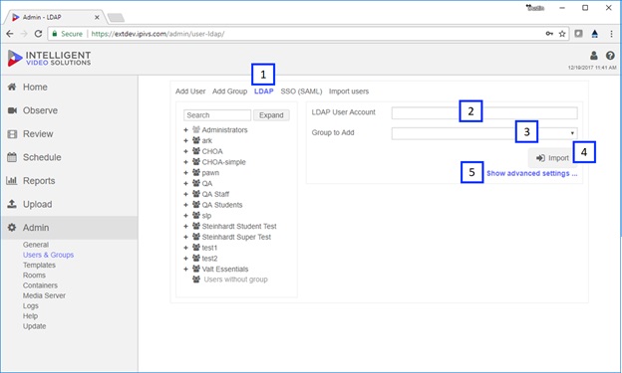Switch to the Add User tab
This screenshot has height=373, width=622.
190,92
